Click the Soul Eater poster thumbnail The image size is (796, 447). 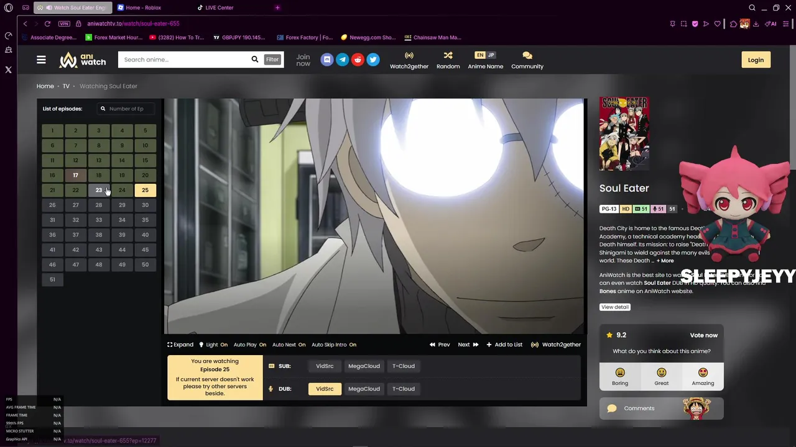pyautogui.click(x=624, y=133)
